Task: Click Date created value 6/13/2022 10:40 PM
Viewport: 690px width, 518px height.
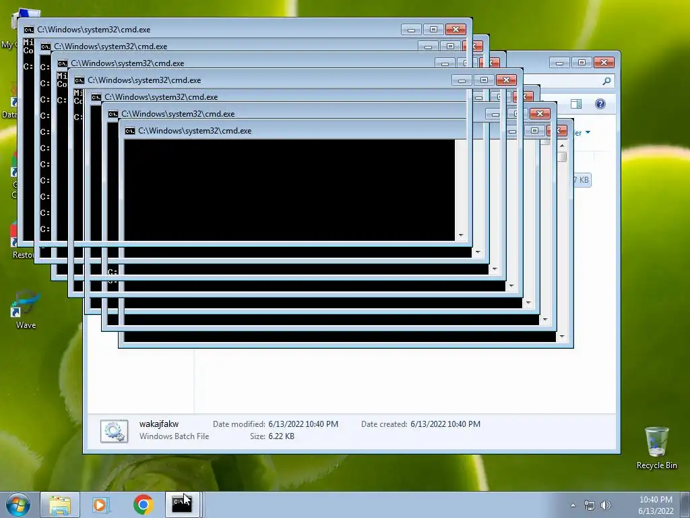Action: pyautogui.click(x=445, y=424)
